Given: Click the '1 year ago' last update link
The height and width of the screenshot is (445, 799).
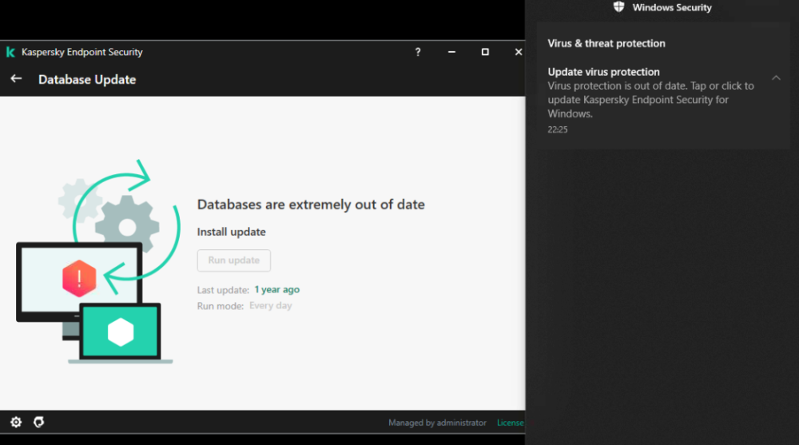Looking at the screenshot, I should 276,289.
